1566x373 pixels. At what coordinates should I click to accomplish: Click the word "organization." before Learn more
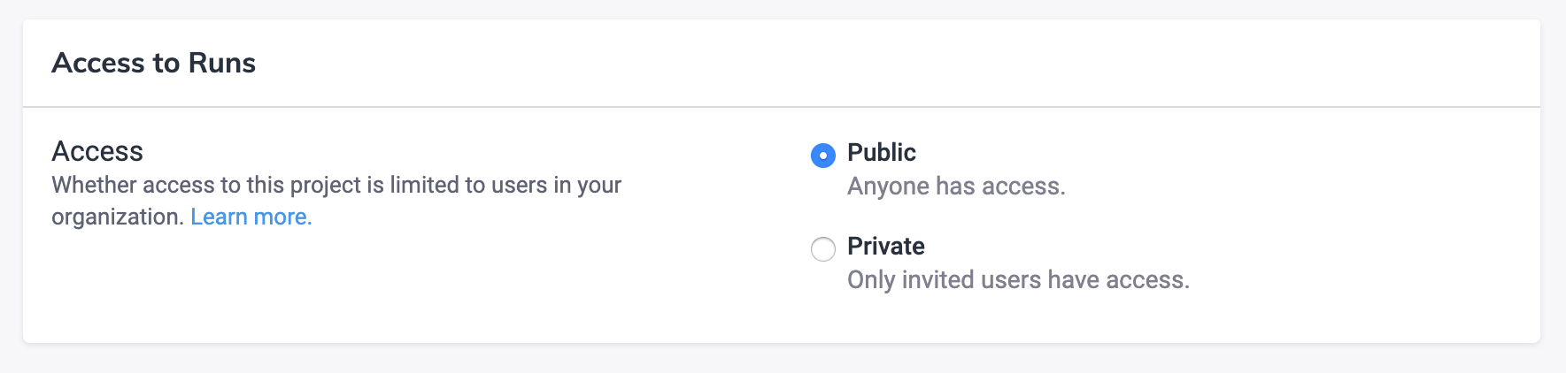click(118, 217)
